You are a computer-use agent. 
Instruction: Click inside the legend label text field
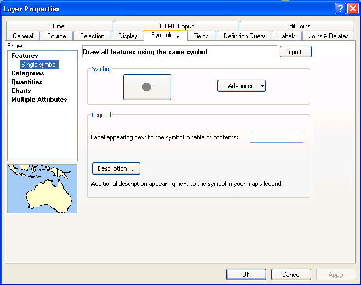(276, 137)
